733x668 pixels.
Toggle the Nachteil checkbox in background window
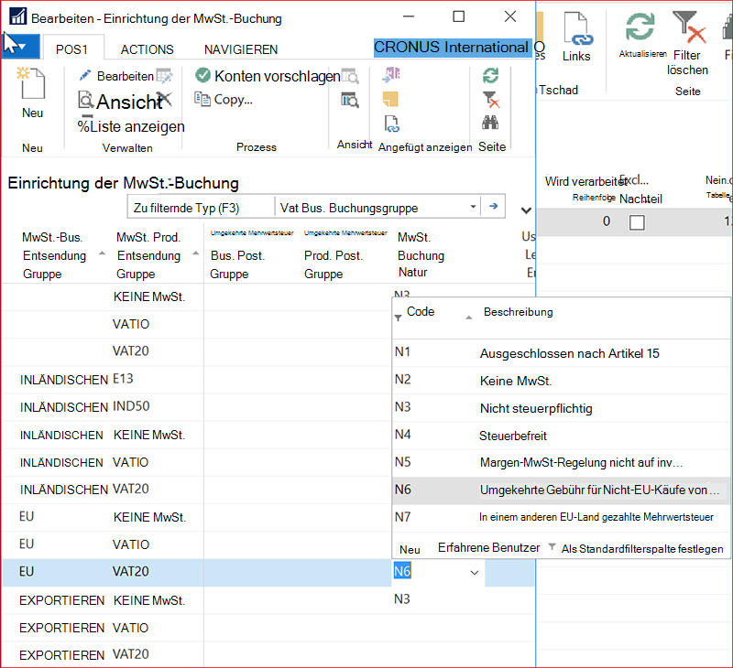(x=637, y=222)
